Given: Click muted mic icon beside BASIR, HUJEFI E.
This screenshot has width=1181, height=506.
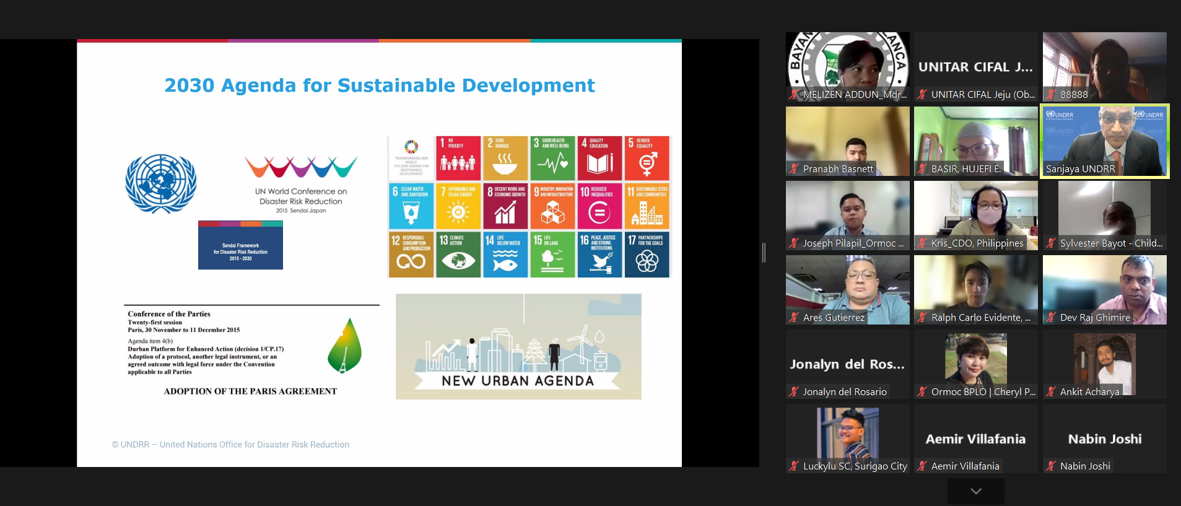Looking at the screenshot, I should click(922, 169).
